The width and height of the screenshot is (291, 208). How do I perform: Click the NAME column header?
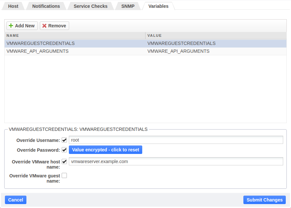click(13, 35)
